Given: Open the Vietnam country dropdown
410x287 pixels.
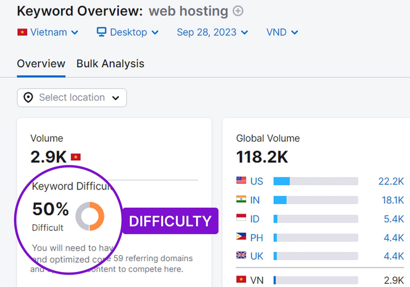Looking at the screenshot, I should pyautogui.click(x=48, y=32).
